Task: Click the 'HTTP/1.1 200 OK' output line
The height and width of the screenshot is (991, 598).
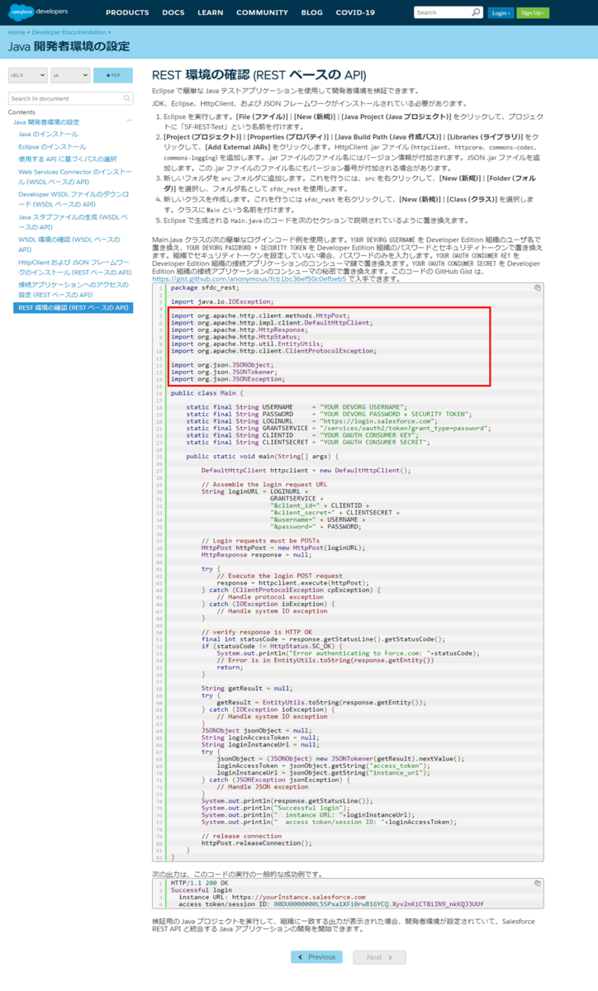Action: pos(199,883)
